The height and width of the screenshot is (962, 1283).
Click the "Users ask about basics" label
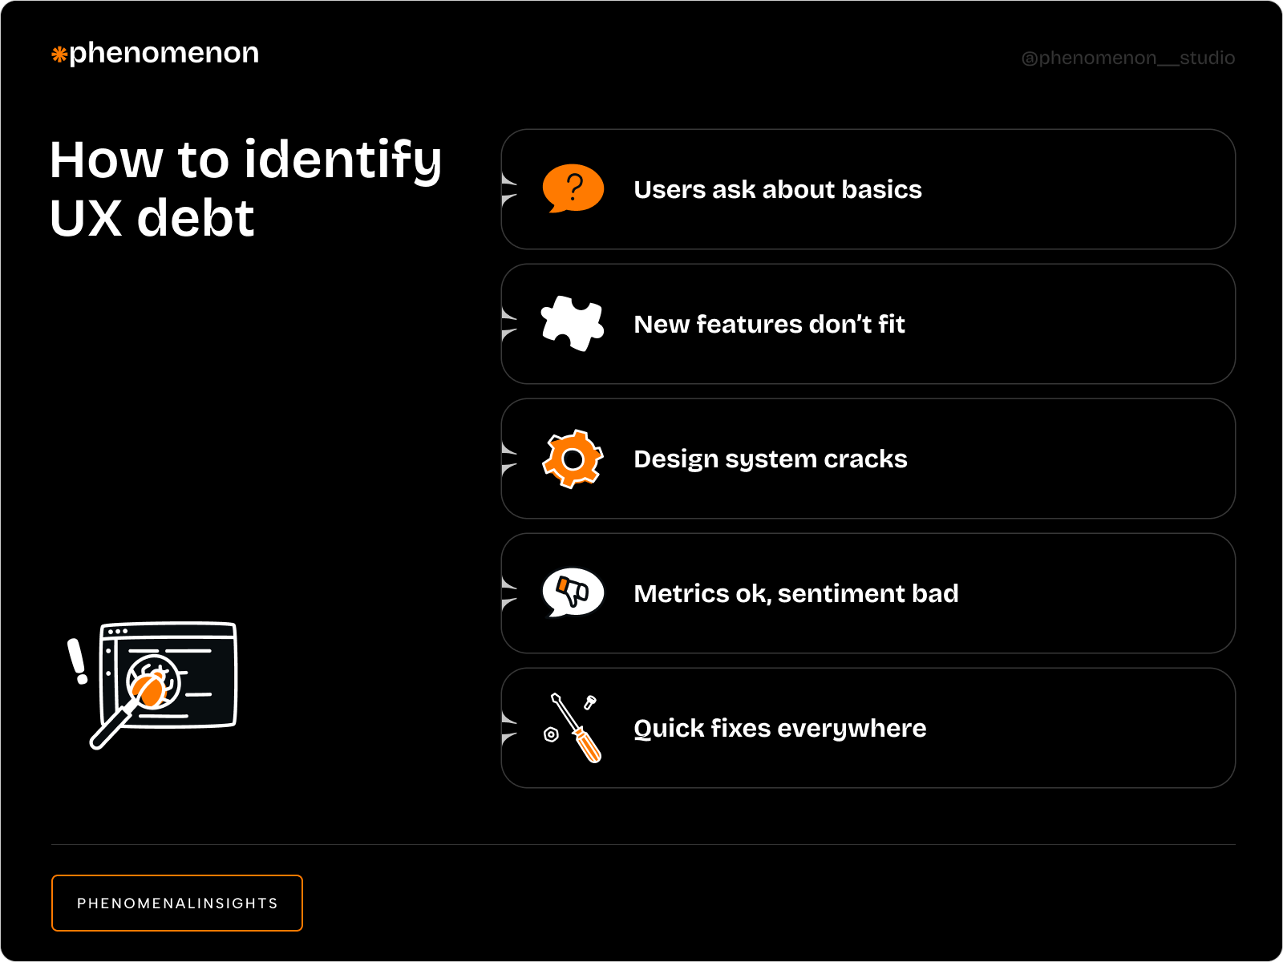777,189
